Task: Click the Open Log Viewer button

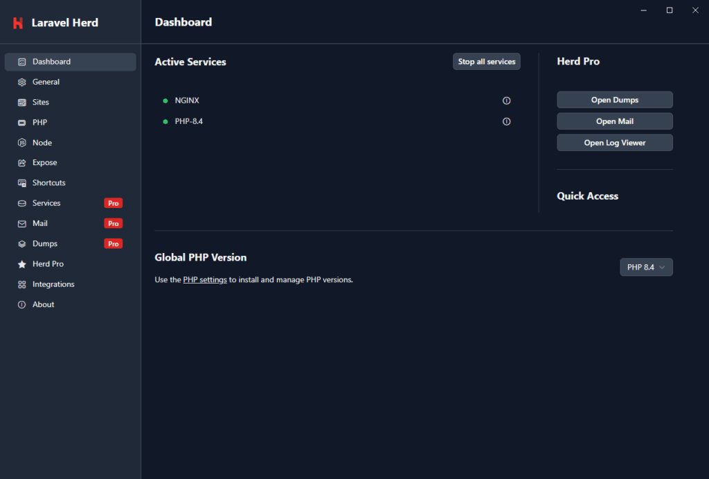Action: tap(615, 143)
